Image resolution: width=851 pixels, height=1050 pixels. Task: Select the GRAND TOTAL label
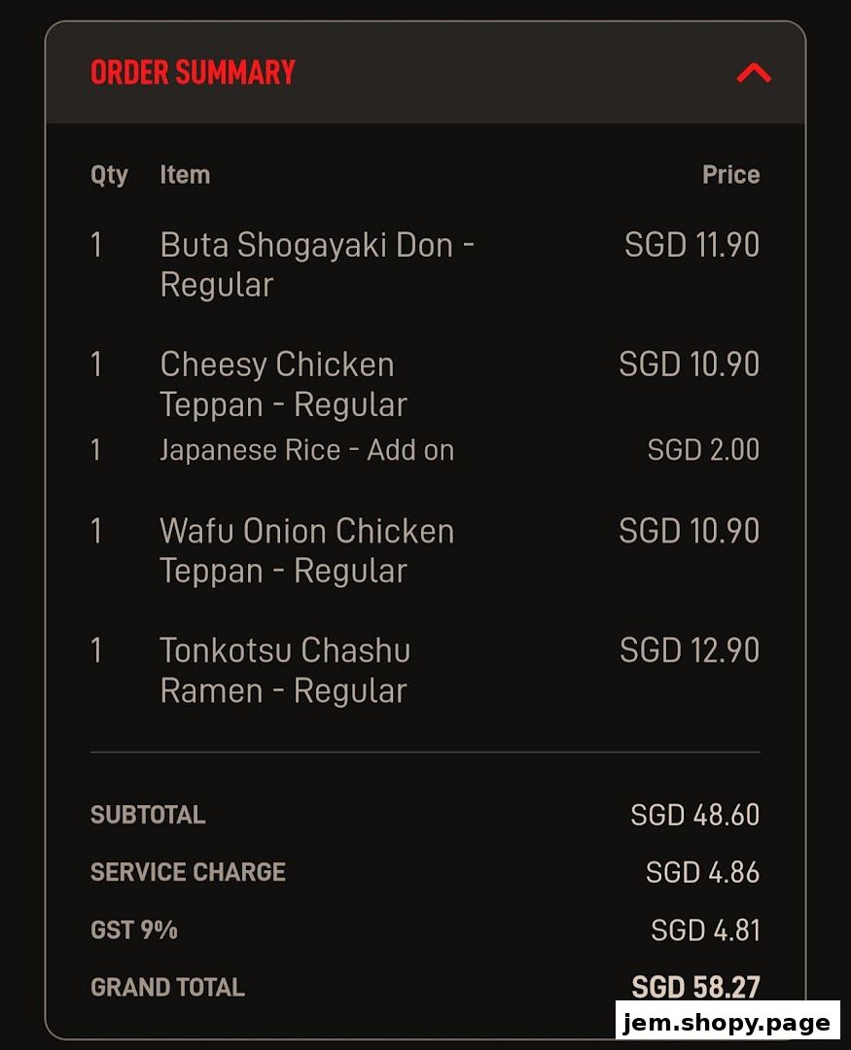coord(167,986)
